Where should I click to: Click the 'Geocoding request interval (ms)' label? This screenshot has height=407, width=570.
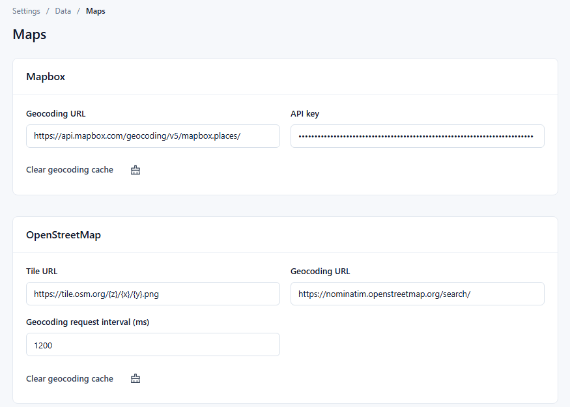(x=87, y=322)
